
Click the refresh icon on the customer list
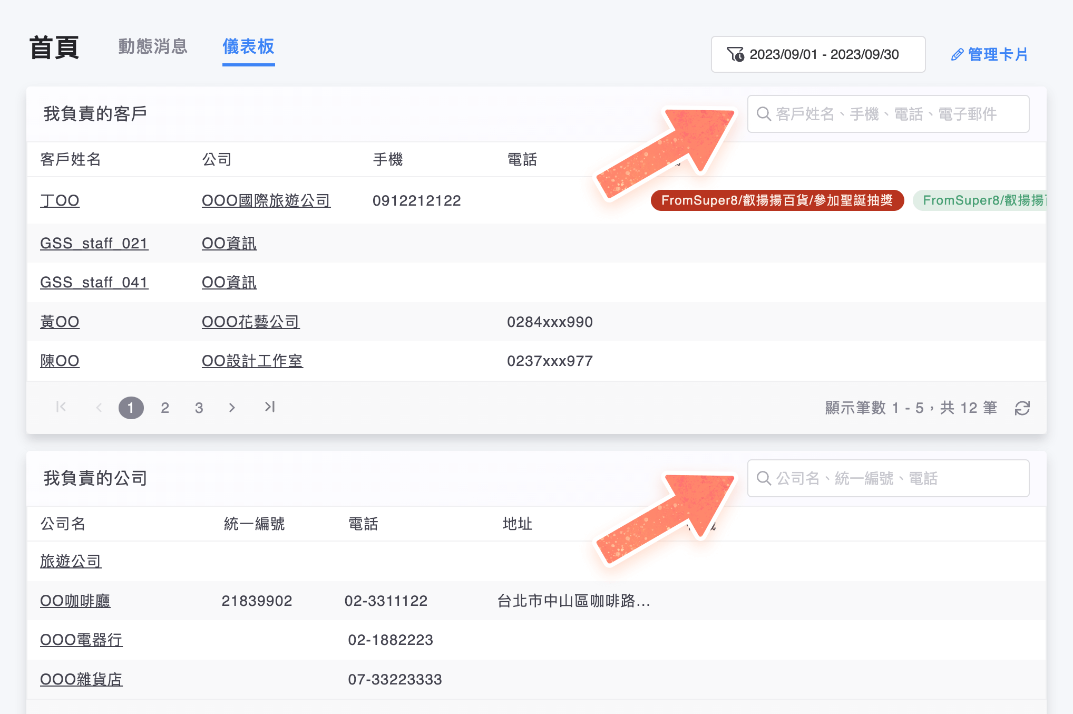[x=1023, y=407]
